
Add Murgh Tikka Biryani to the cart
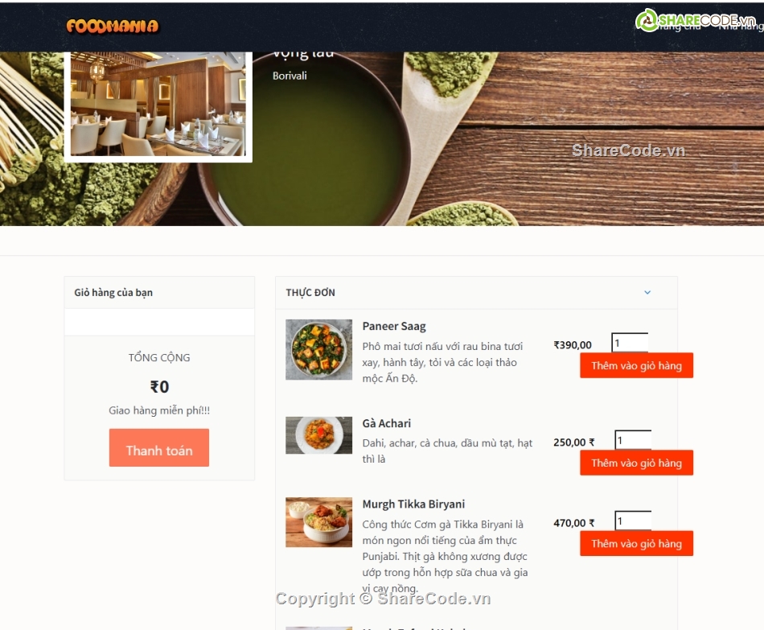click(x=636, y=543)
